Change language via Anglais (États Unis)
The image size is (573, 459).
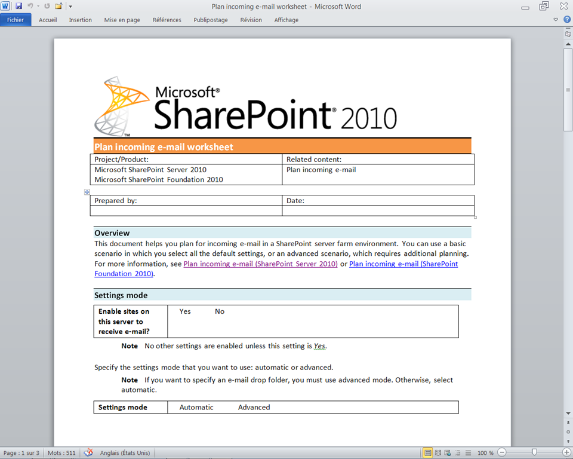tap(125, 453)
